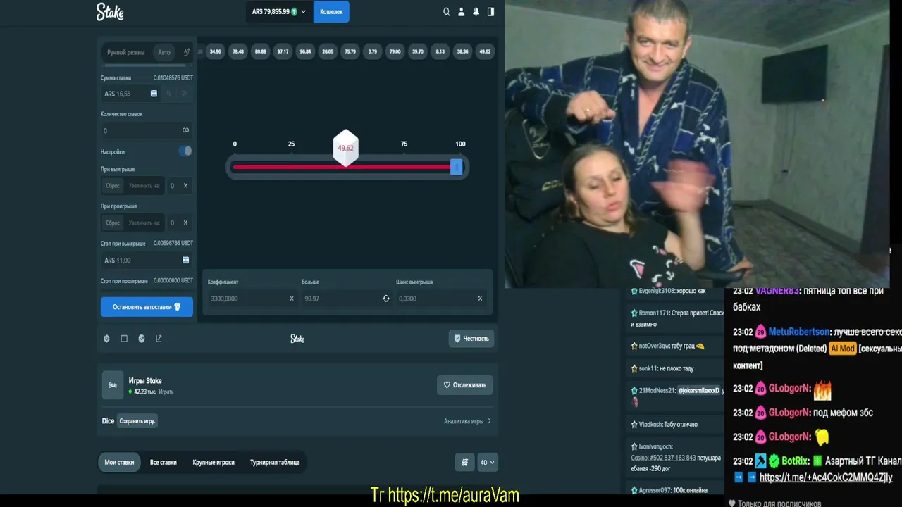Click the Игры Stake provider thumbnail
Screen dimensions: 902x507
point(113,385)
